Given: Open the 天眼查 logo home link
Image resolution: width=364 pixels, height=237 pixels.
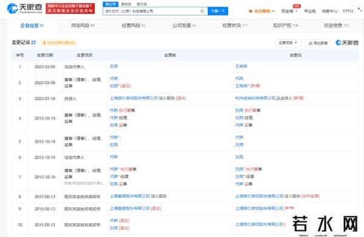Looking at the screenshot, I should point(25,8).
